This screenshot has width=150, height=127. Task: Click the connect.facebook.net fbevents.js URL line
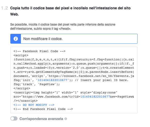[74, 76]
